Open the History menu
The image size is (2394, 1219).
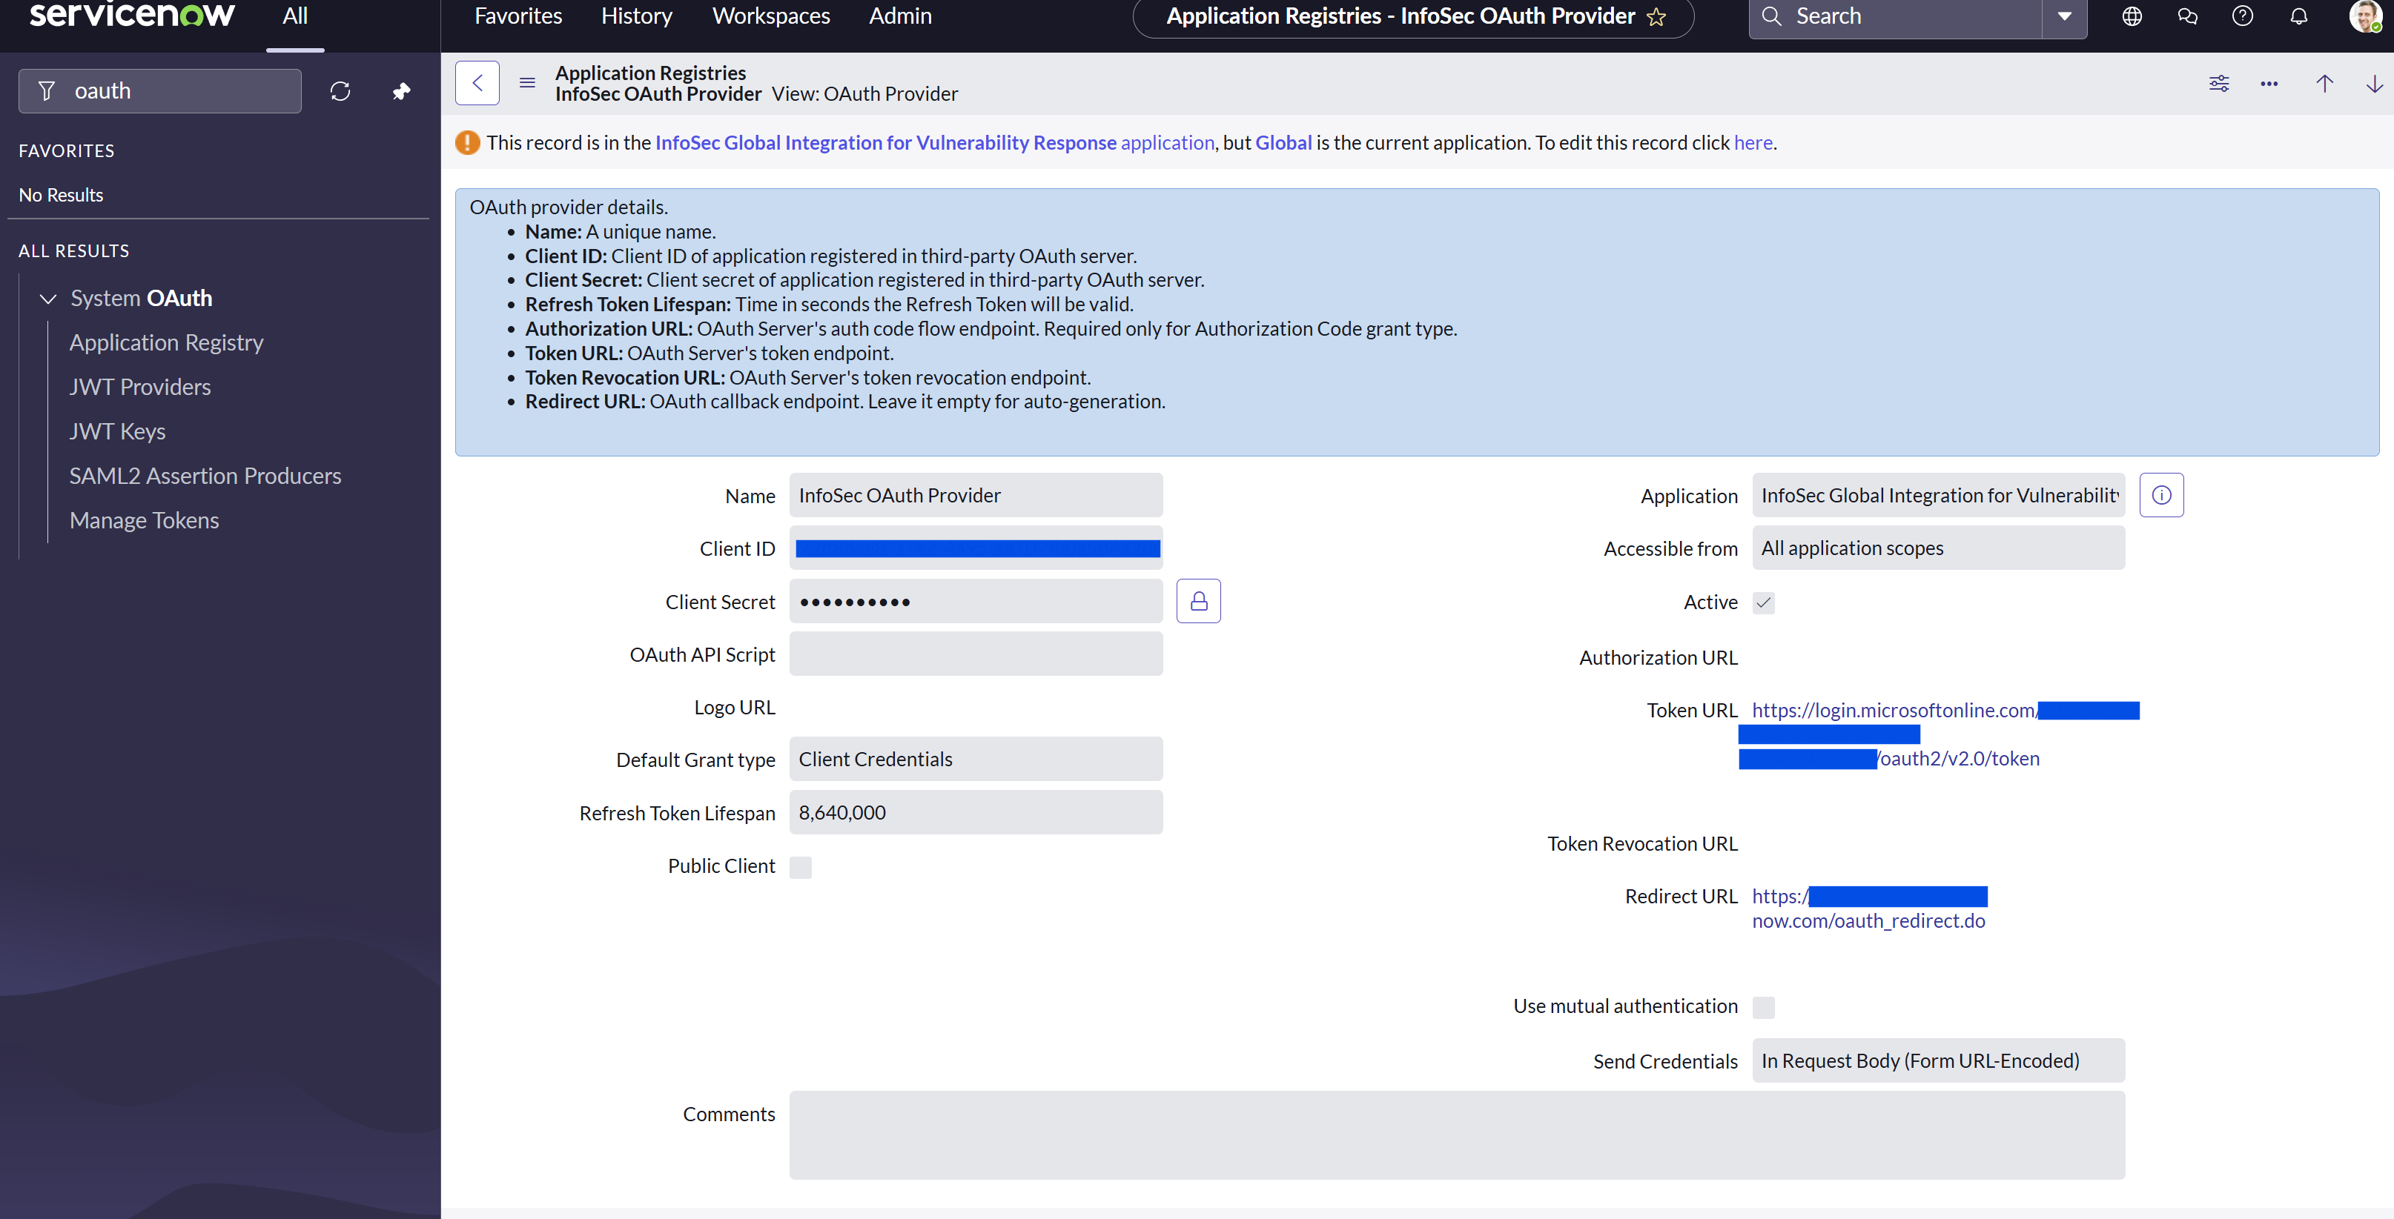[x=637, y=17]
